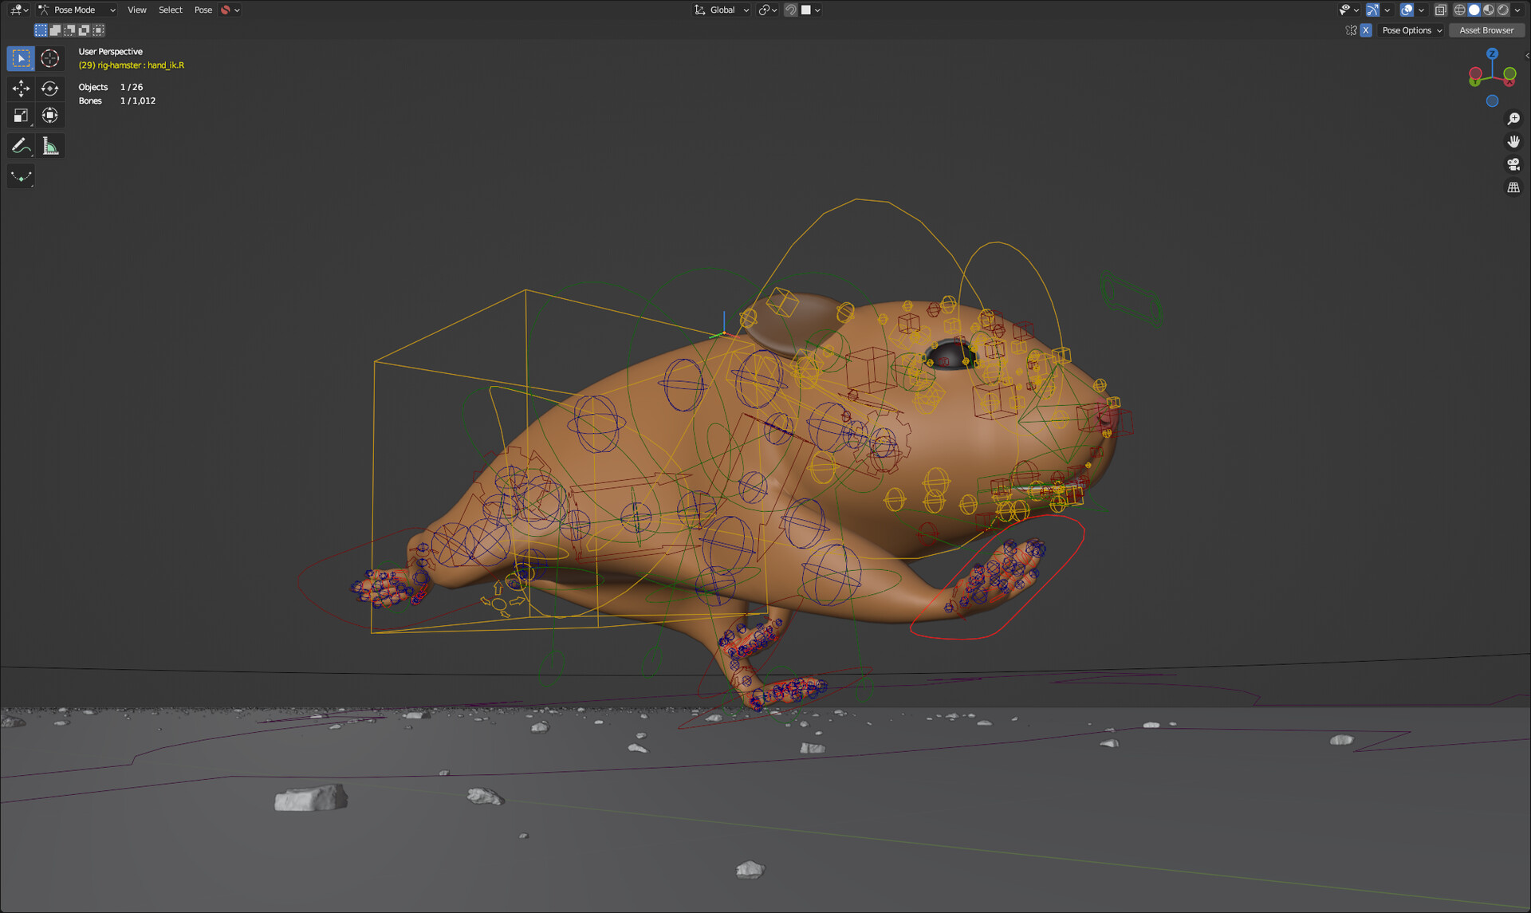Expand the Pose Options dropdown

pyautogui.click(x=1412, y=30)
